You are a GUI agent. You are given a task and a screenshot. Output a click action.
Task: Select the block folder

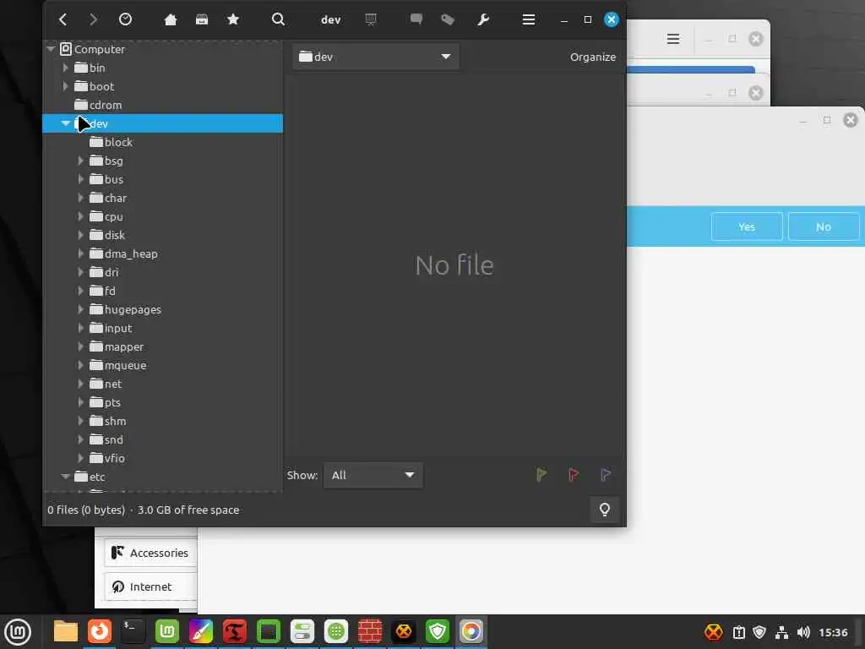(x=111, y=142)
